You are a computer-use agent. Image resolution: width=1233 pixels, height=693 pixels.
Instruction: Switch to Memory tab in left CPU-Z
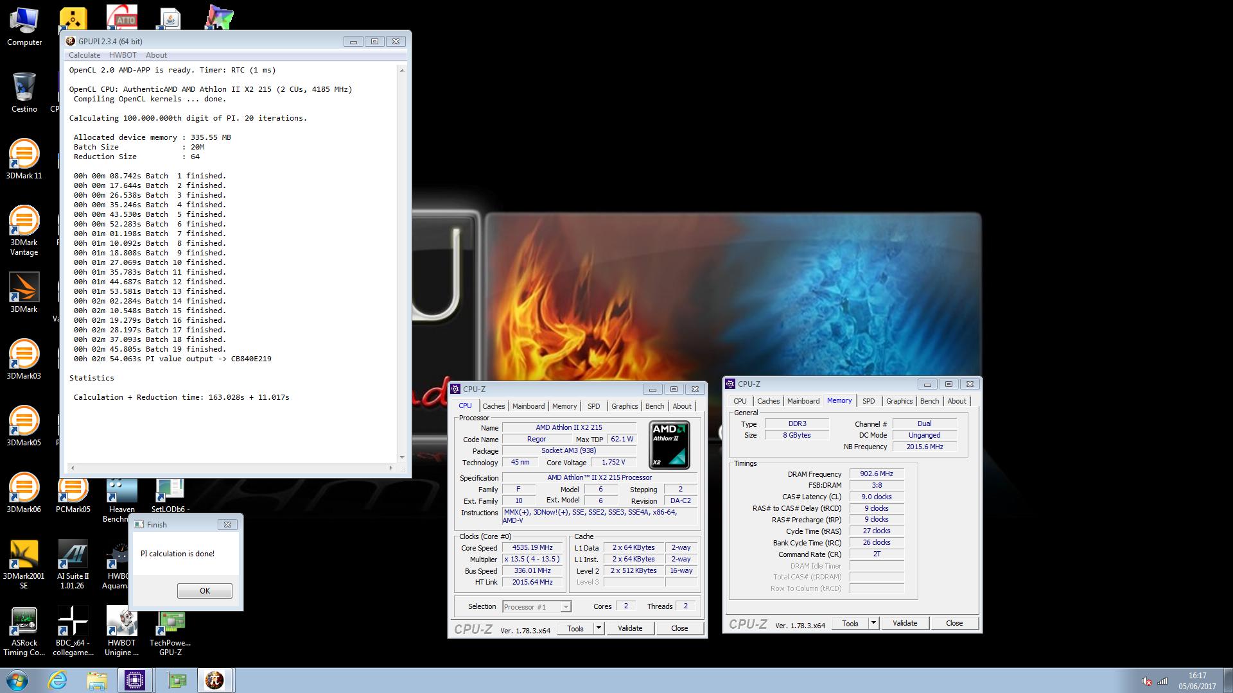click(564, 406)
